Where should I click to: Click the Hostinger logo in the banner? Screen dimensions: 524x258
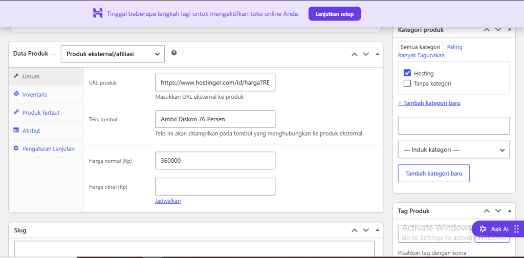coord(98,13)
